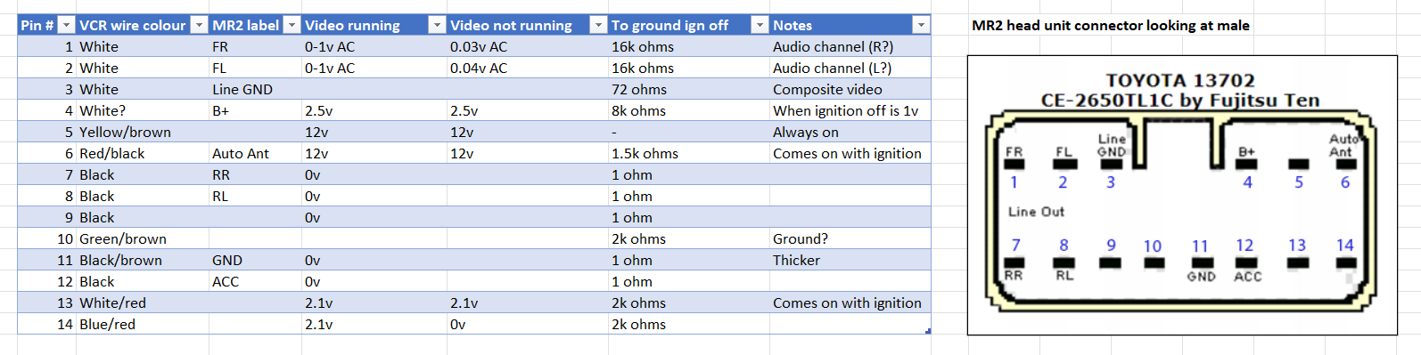The height and width of the screenshot is (355, 1421).
Task: Select the cell reading Composite video
Action: [x=850, y=89]
